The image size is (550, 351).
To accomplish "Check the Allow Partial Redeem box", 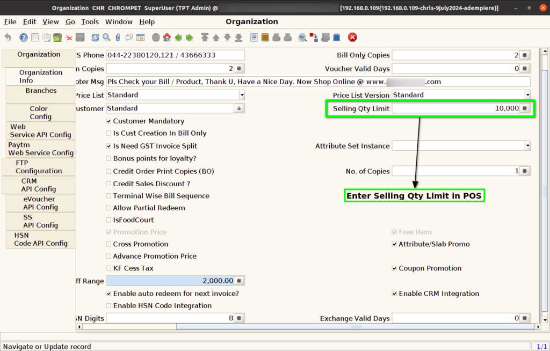I will pos(108,208).
